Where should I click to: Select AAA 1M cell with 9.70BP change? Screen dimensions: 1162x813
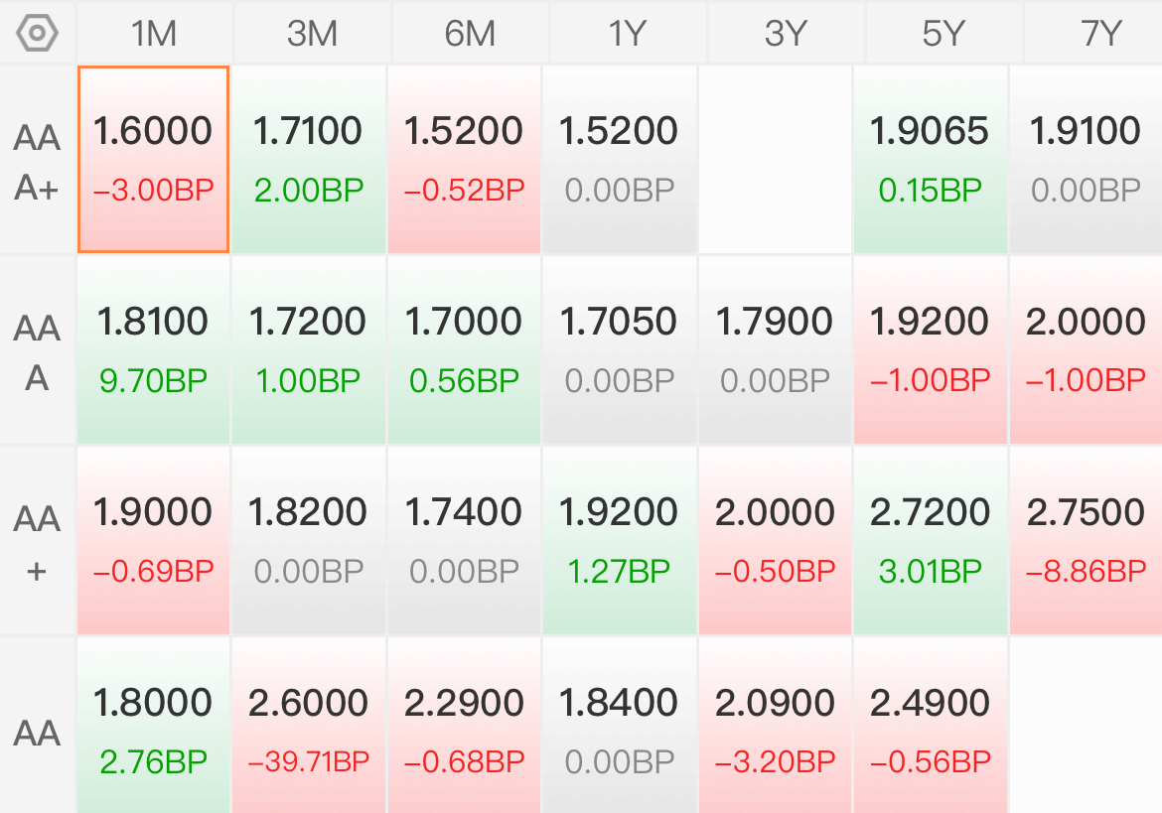point(154,349)
